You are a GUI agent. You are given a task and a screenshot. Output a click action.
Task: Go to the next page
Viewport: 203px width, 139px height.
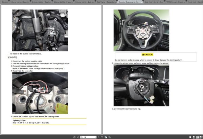pyautogui.click(x=98, y=137)
